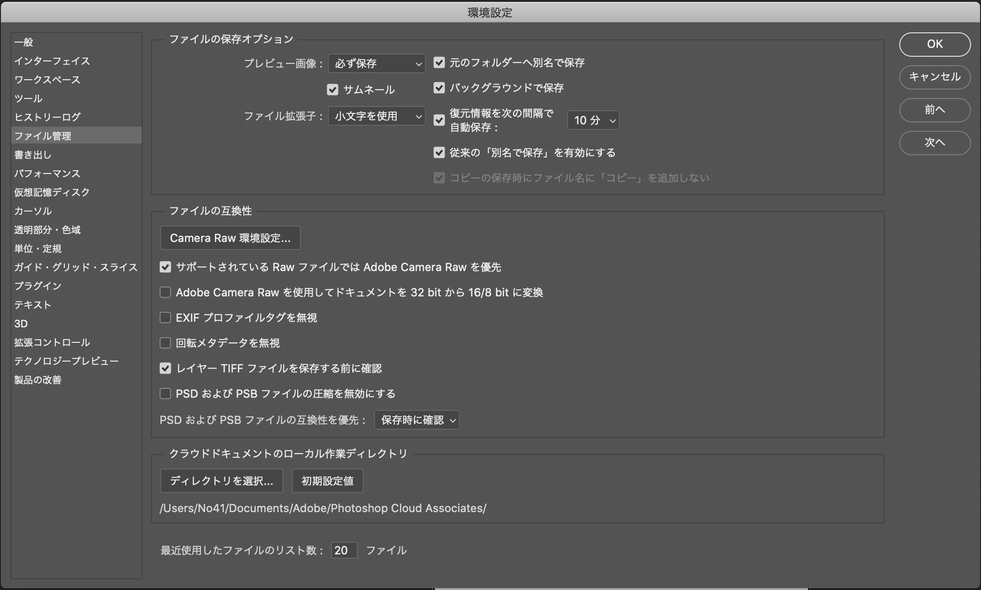Toggle レイヤー TIFF 保存前に確認 checkbox
The width and height of the screenshot is (981, 590).
(x=165, y=368)
